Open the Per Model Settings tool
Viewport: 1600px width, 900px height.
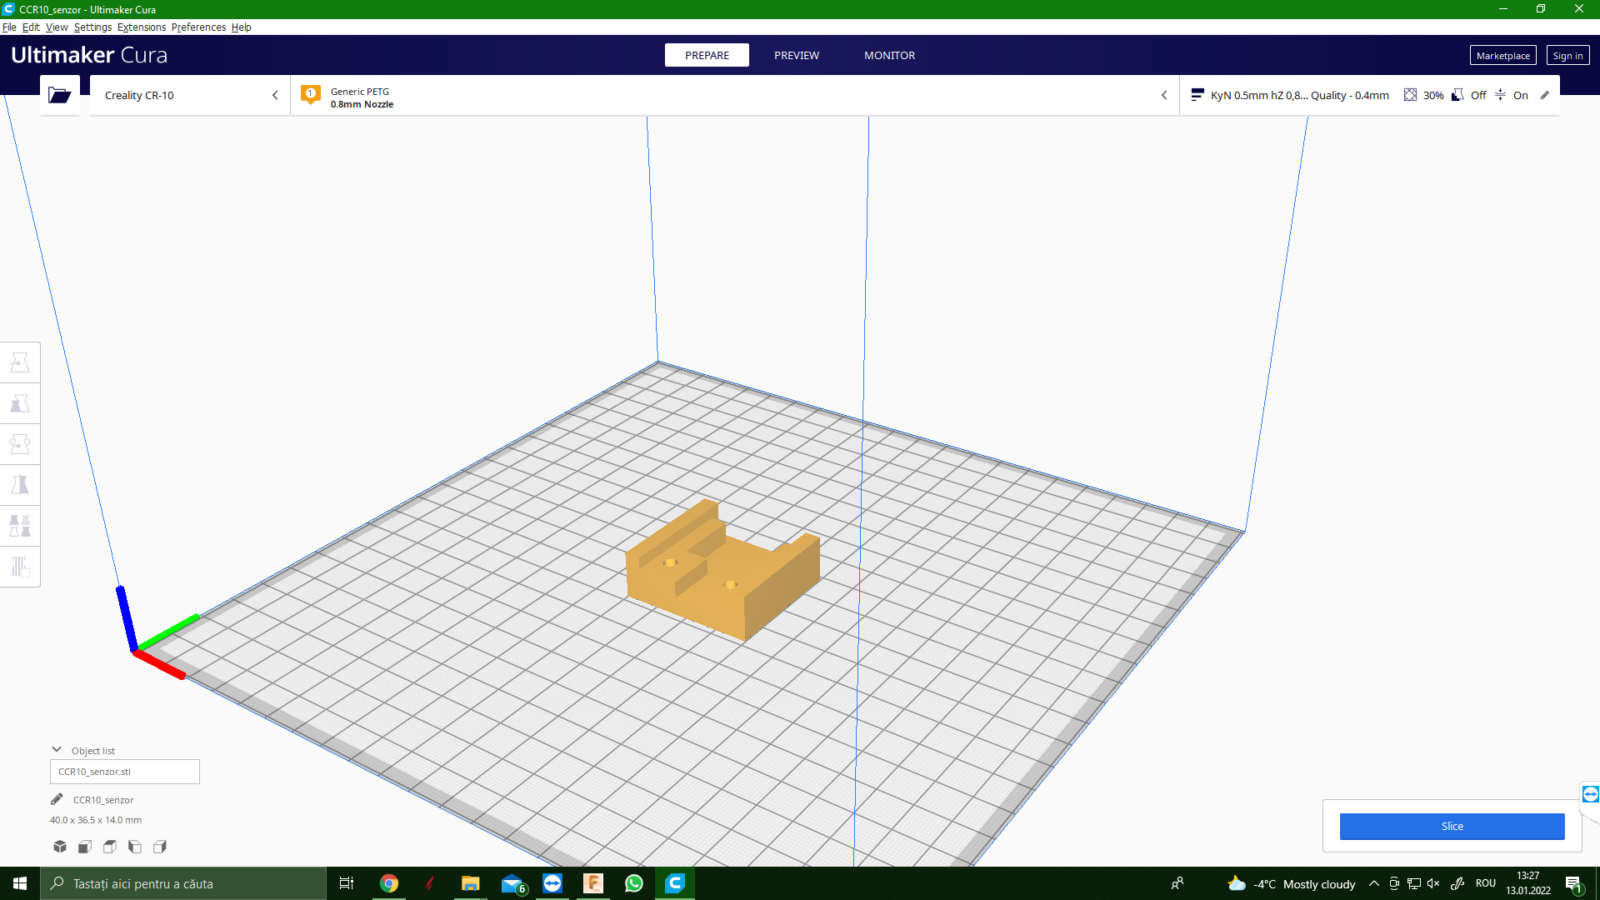20,526
